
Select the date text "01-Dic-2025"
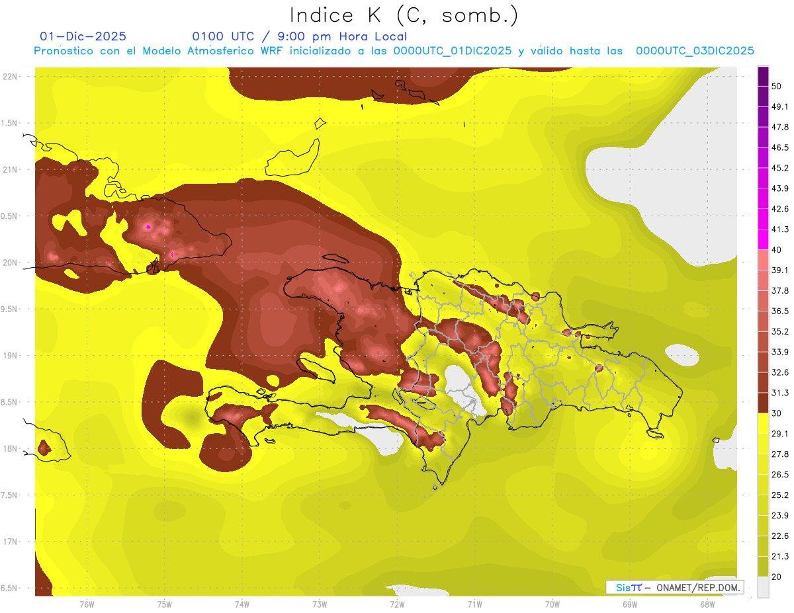83,36
